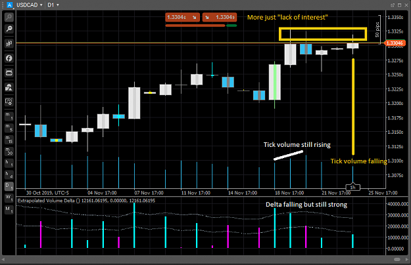Click the 1.3150 price axis label
The image size is (411, 265).
coord(395,132)
